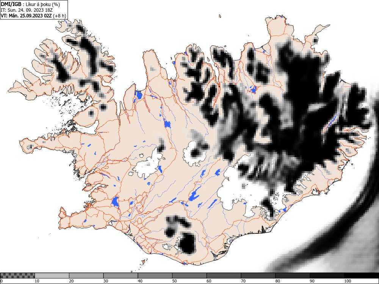Click the '100' legend scale label
The width and height of the screenshot is (379, 284).
tap(348, 281)
